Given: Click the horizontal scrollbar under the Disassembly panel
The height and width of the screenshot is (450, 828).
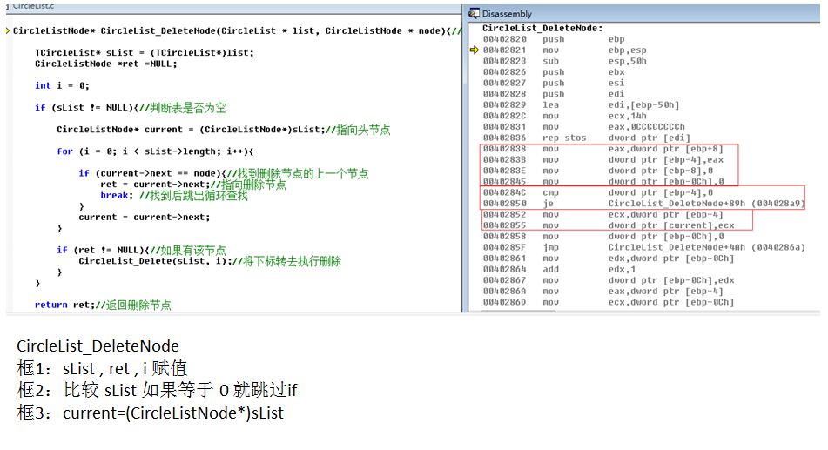Looking at the screenshot, I should (x=518, y=312).
